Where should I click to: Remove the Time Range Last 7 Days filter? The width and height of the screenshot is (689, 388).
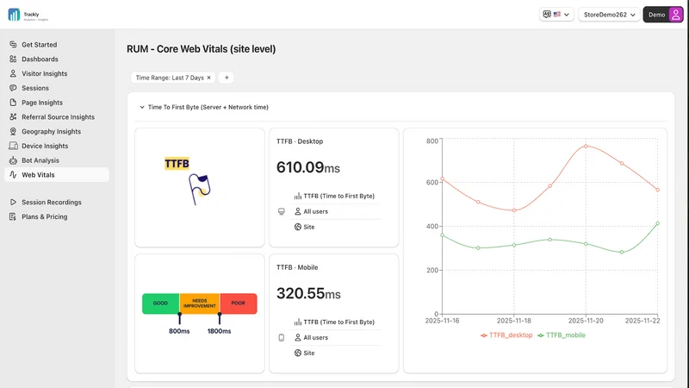click(209, 78)
